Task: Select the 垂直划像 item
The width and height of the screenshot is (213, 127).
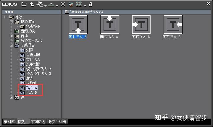Action: (x=33, y=55)
